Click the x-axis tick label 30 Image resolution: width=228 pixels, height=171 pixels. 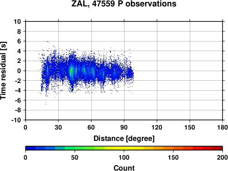58,127
